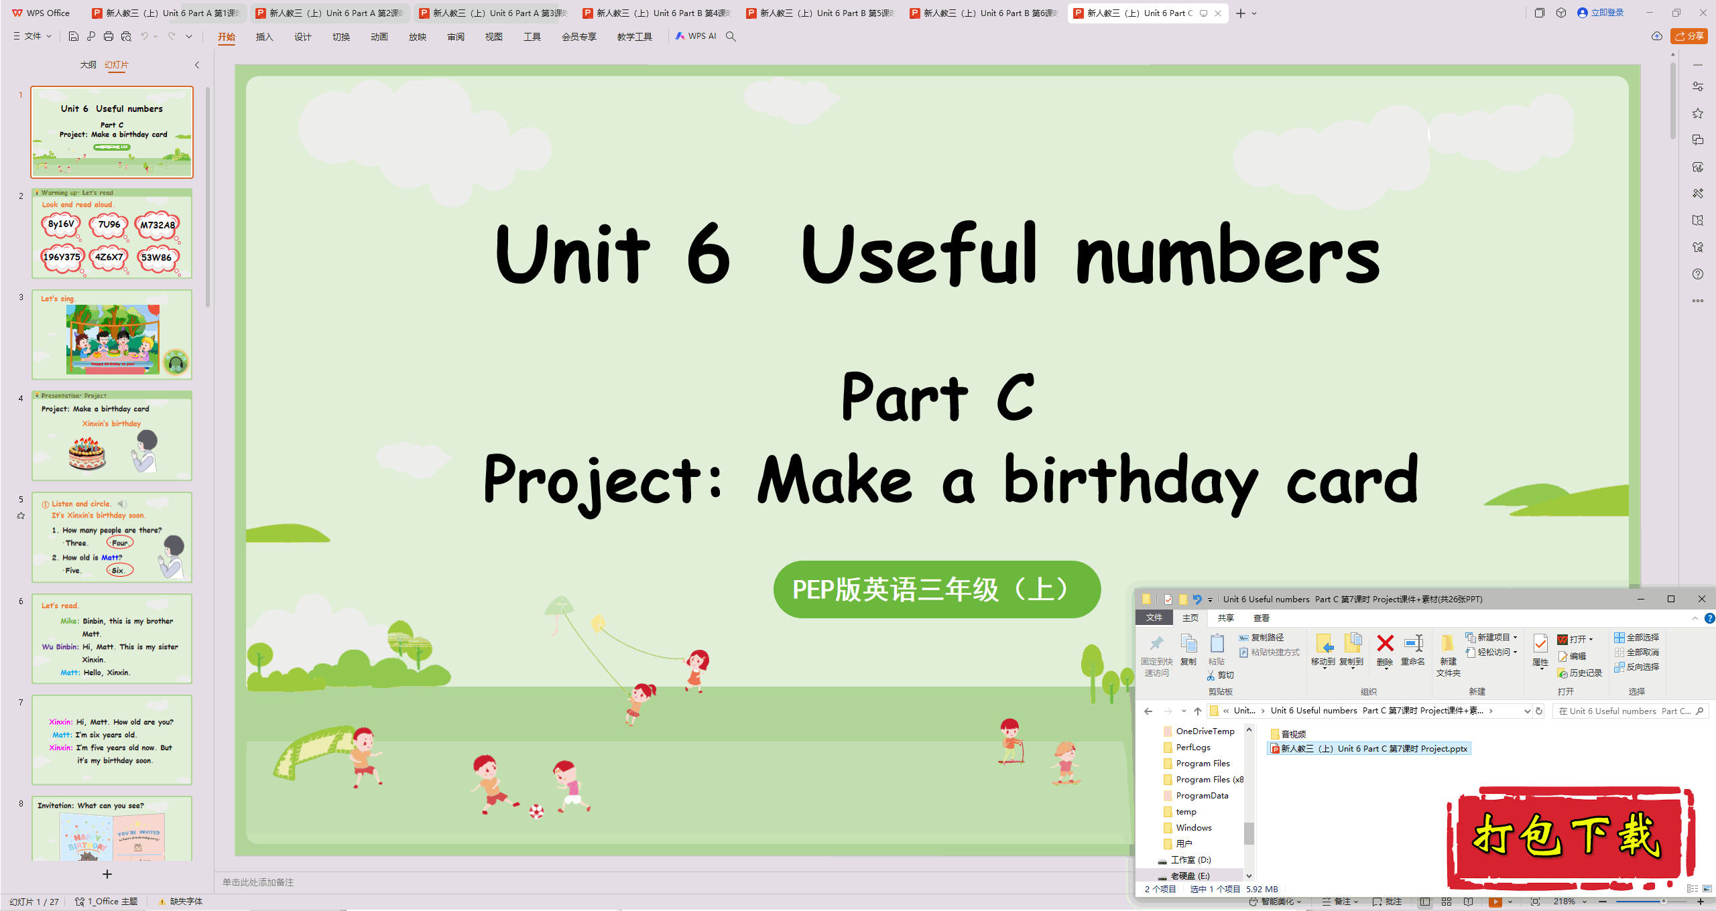This screenshot has width=1716, height=911.
Task: Click the zoom slider handle in status bar
Action: tap(1664, 902)
